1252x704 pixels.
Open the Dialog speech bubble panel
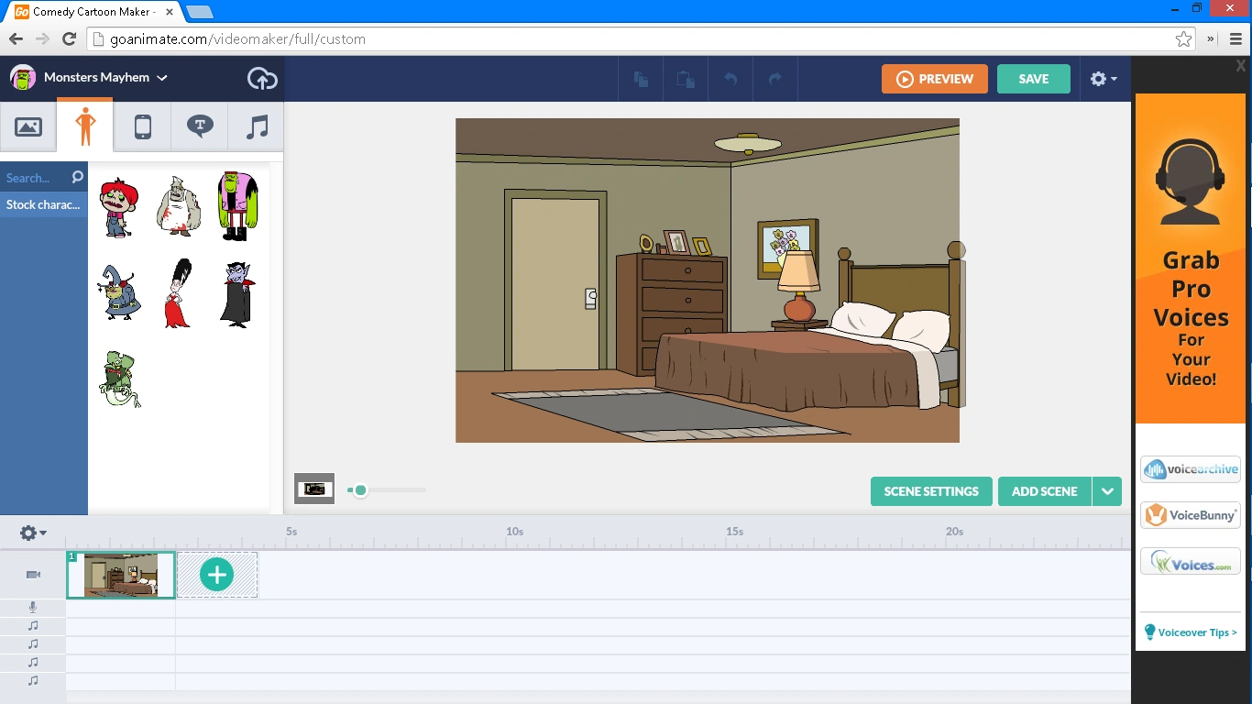point(199,126)
